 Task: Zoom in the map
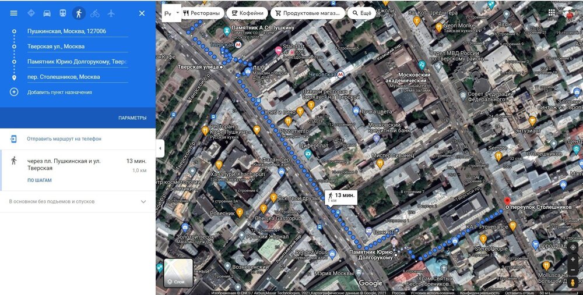point(573,260)
